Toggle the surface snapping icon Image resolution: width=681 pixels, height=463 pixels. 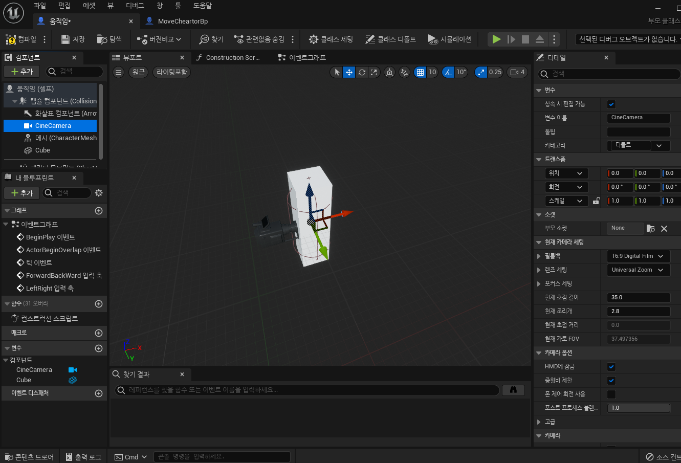[405, 72]
